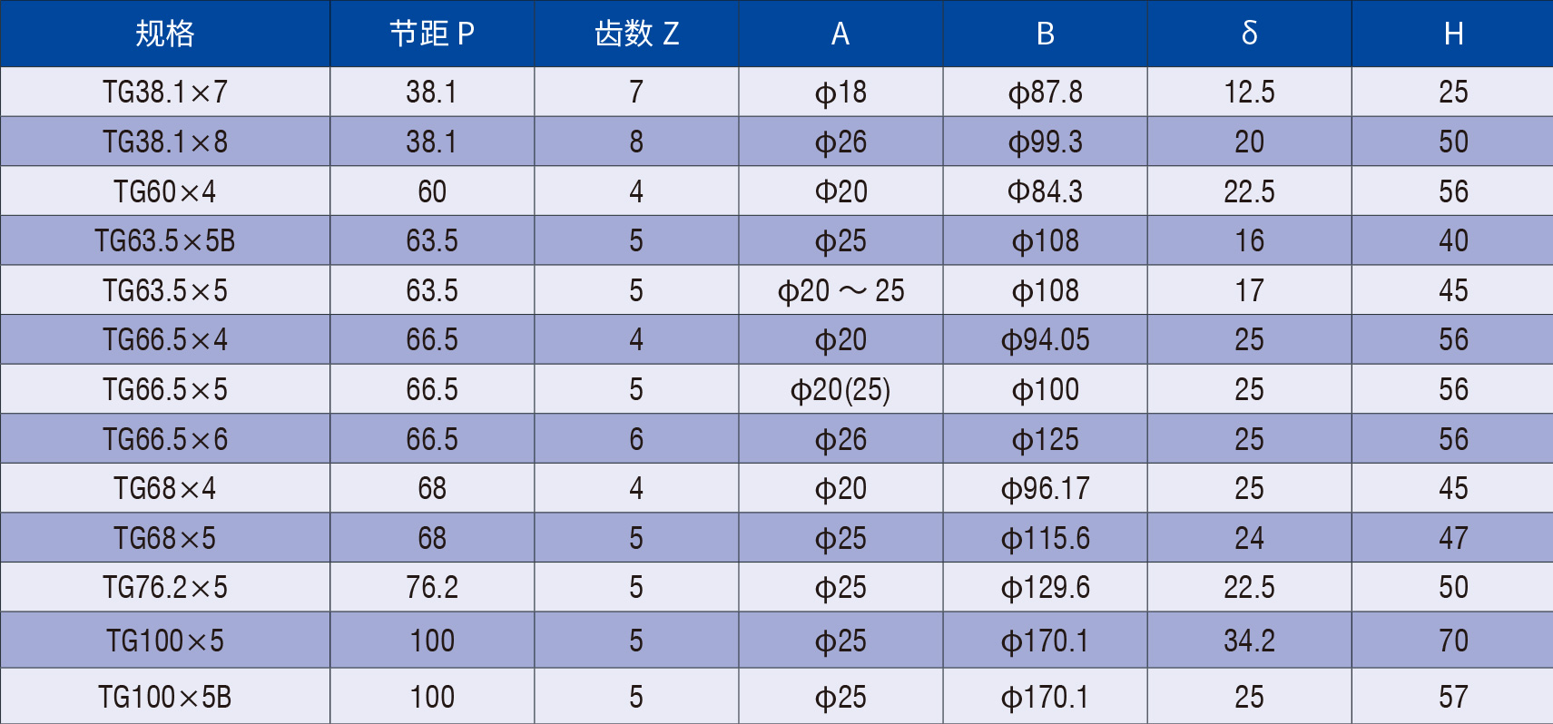Viewport: 1553px width, 724px height.
Task: Click the TG38.1×7 specification cell
Action: tap(165, 92)
